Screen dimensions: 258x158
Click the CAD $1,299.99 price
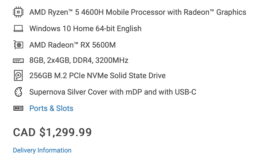52,132
